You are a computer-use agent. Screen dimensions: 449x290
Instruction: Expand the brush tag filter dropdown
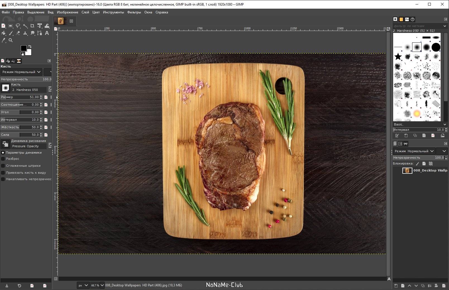pos(445,26)
